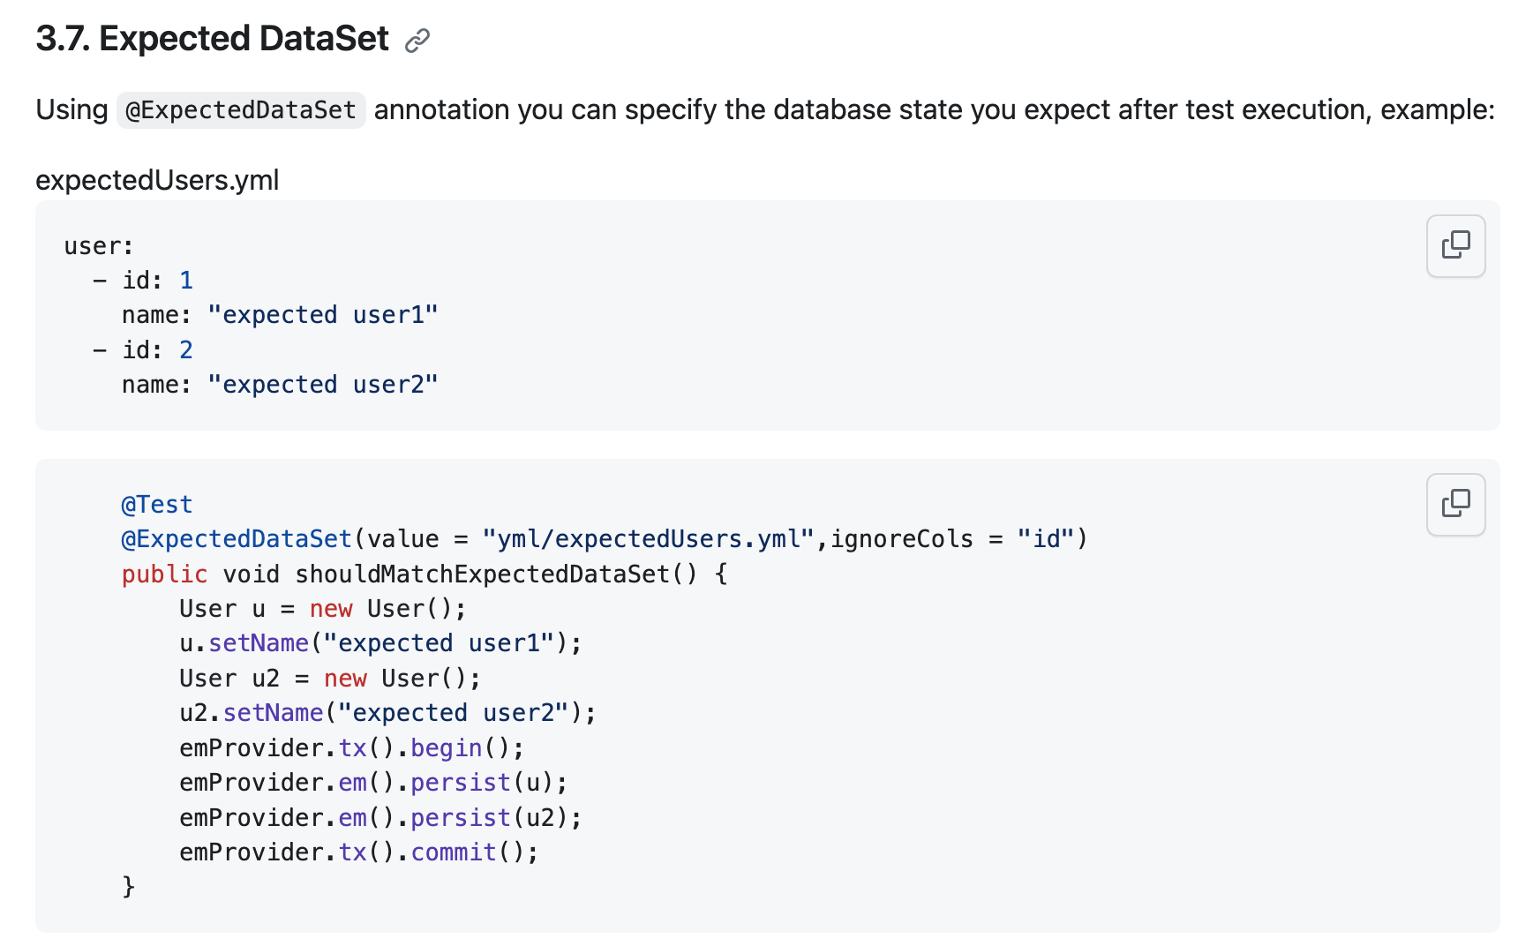The height and width of the screenshot is (946, 1518).
Task: Click the "yml/expectedUsers.yml" string value
Action: point(648,539)
